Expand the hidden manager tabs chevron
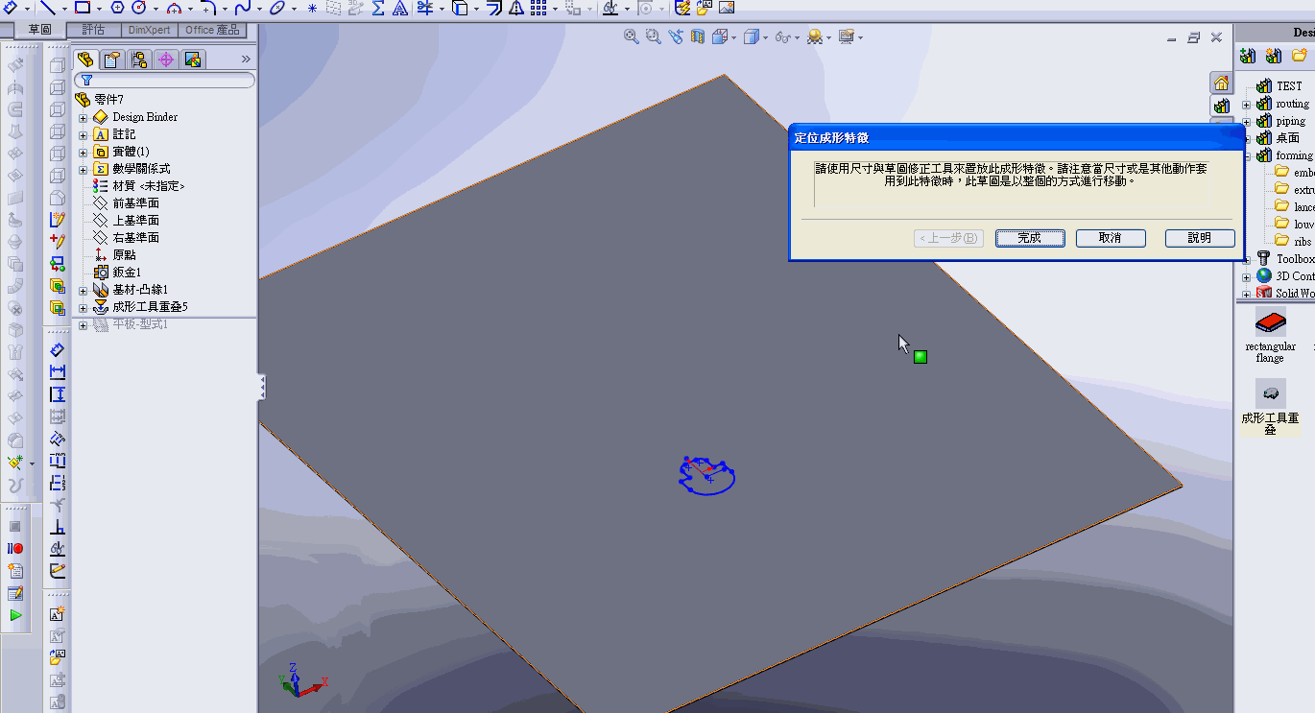The image size is (1315, 713). click(246, 59)
